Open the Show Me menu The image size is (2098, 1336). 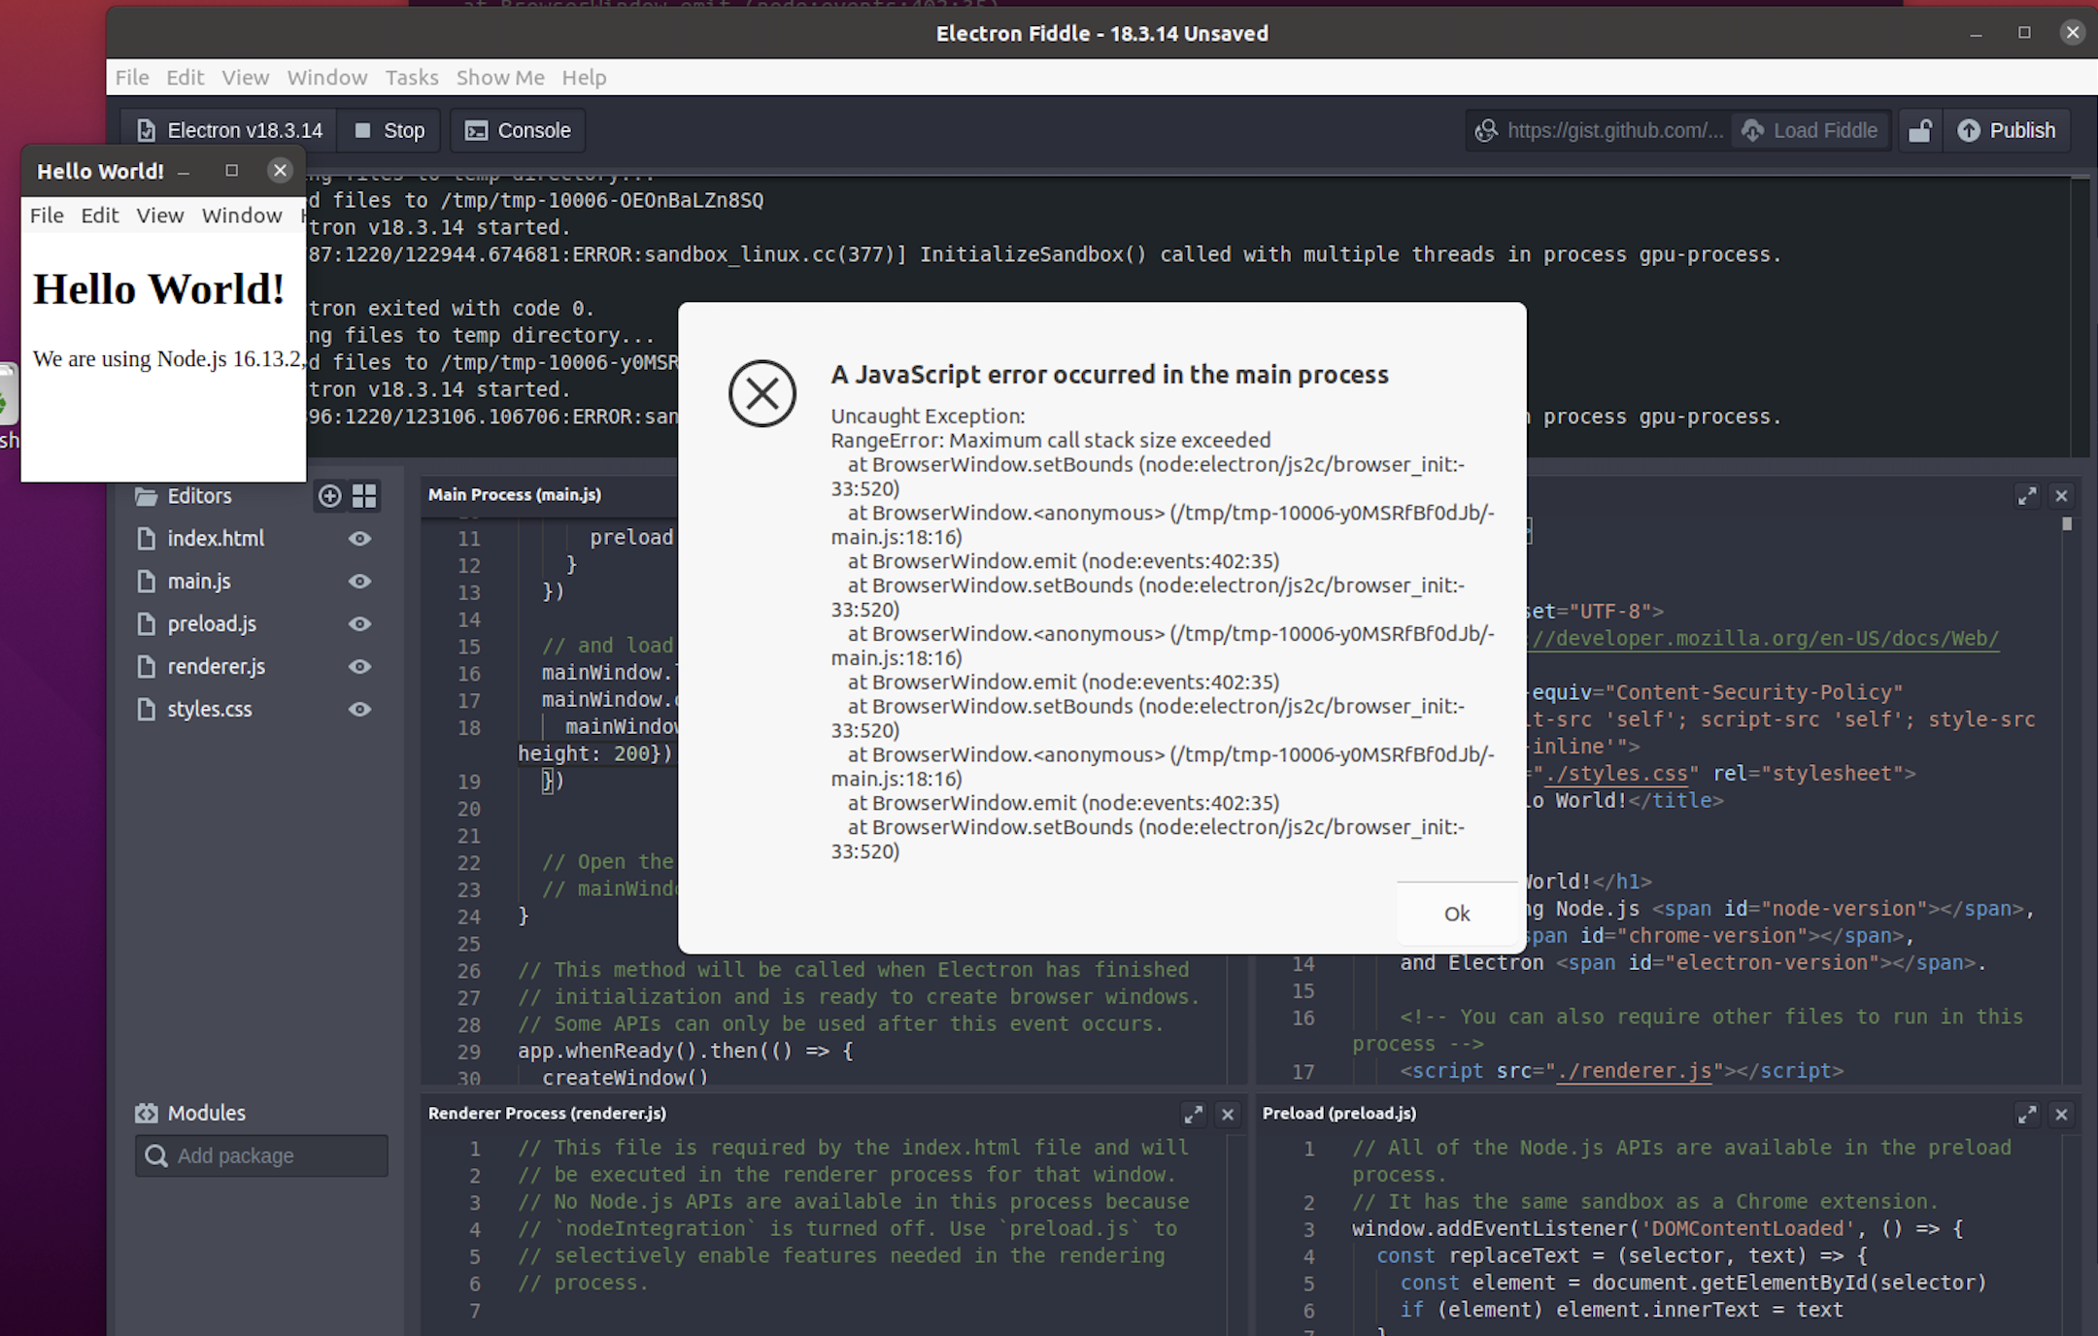click(499, 78)
